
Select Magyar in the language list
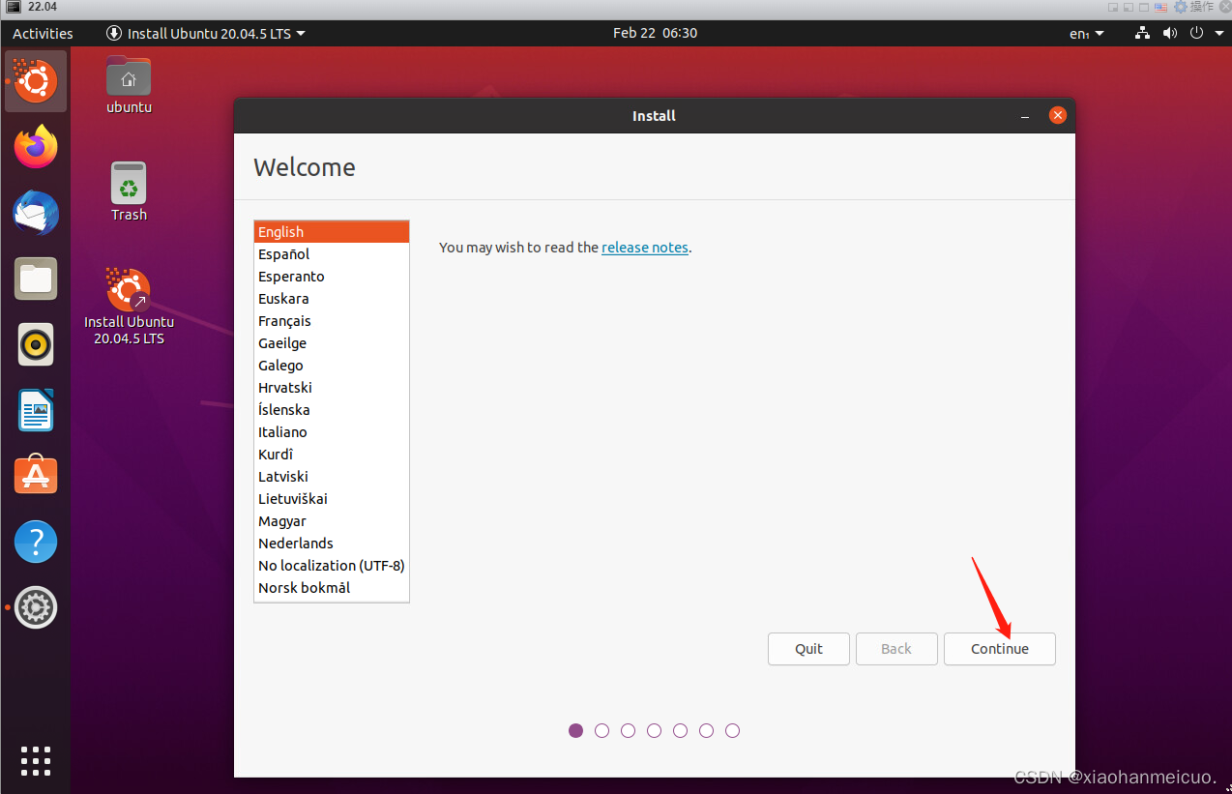[x=332, y=521]
